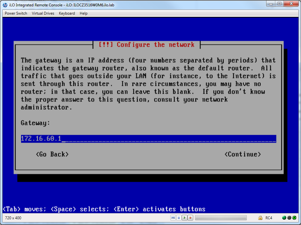Click the playback progress bar
The image size is (301, 225).
[221, 218]
